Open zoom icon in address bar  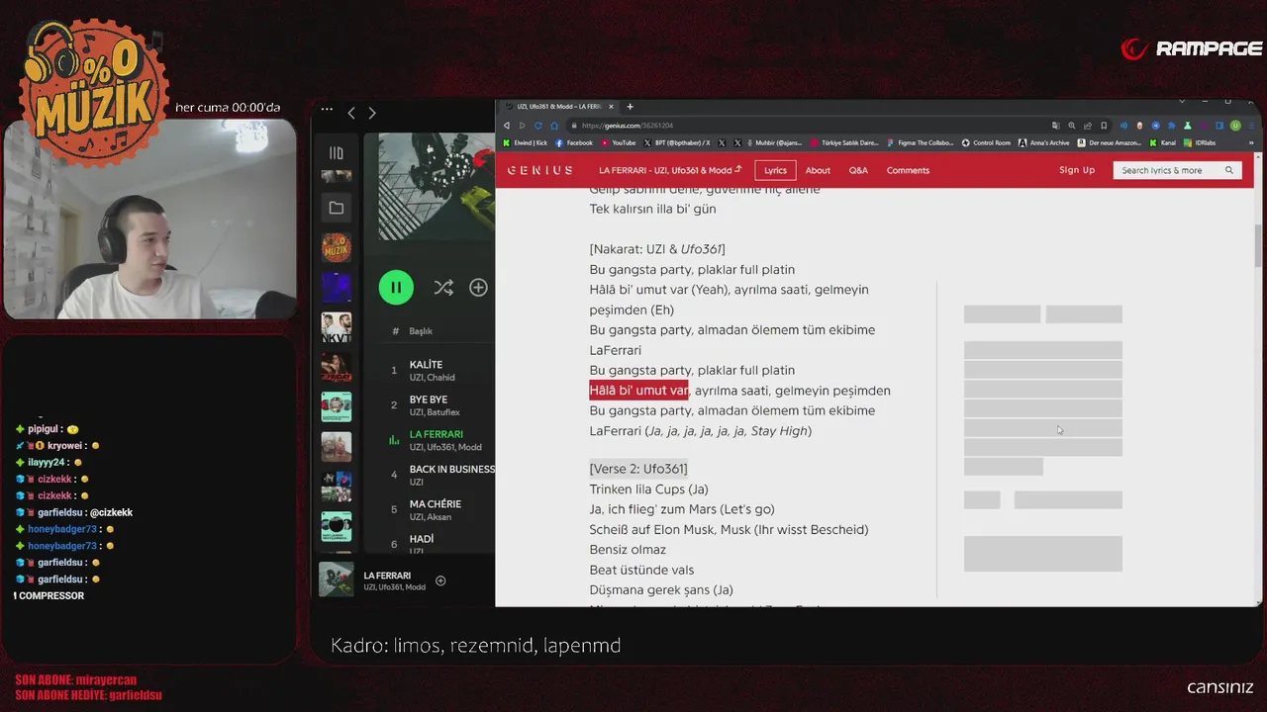[x=1072, y=126]
